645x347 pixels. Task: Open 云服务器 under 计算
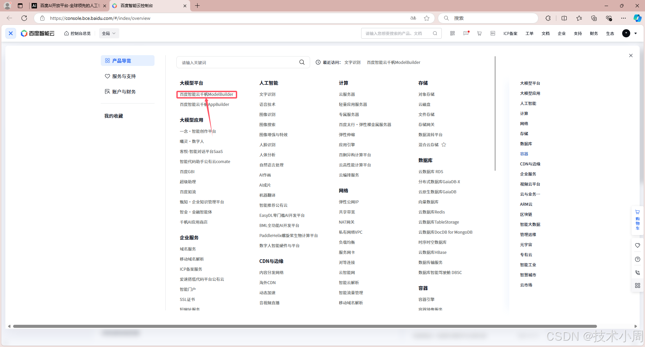pyautogui.click(x=347, y=94)
